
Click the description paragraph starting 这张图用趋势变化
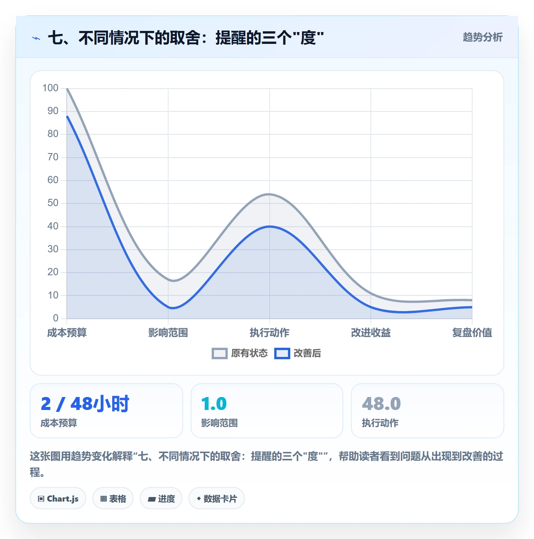click(267, 464)
